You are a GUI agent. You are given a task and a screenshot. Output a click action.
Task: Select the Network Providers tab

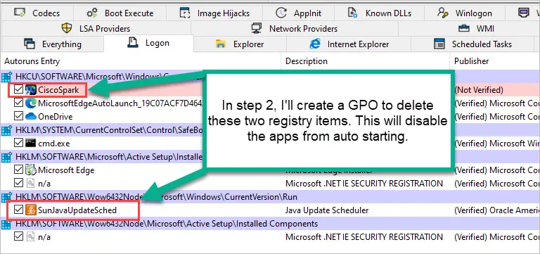[295, 28]
